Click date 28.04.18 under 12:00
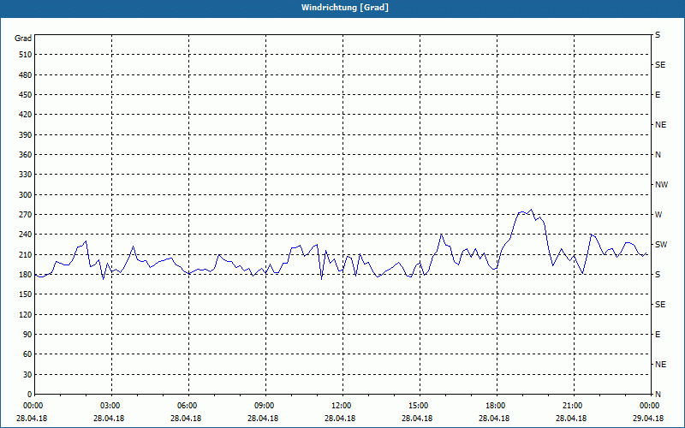 340,419
